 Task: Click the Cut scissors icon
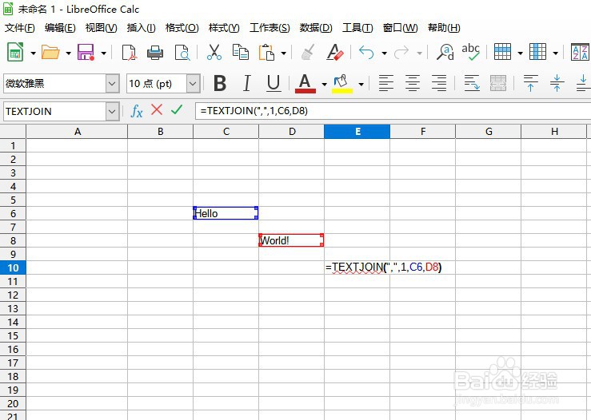pos(214,53)
